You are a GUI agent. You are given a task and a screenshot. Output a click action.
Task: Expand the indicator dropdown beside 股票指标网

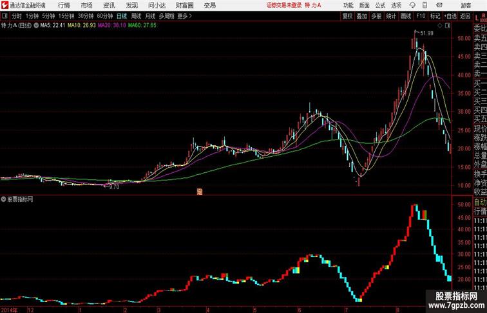pyautogui.click(x=3, y=199)
